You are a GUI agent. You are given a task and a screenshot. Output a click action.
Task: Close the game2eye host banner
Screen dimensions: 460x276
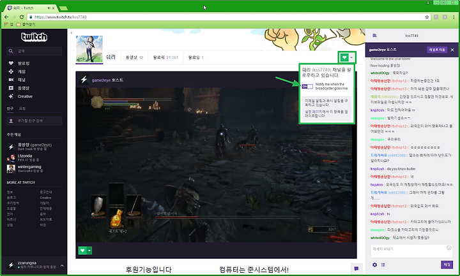[452, 50]
